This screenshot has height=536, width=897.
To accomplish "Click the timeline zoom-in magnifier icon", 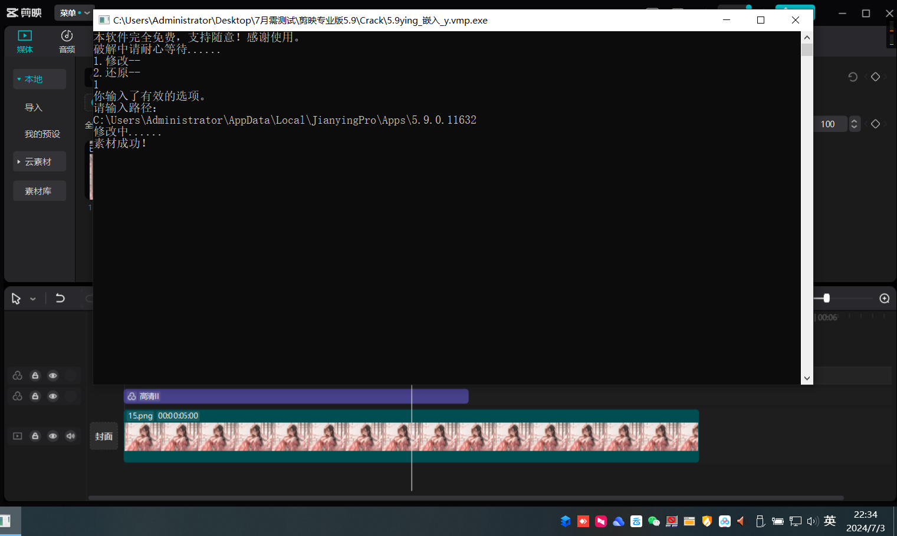I will pyautogui.click(x=884, y=299).
